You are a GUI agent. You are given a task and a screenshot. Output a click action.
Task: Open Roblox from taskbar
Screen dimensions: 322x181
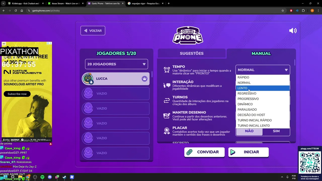tap(72, 177)
